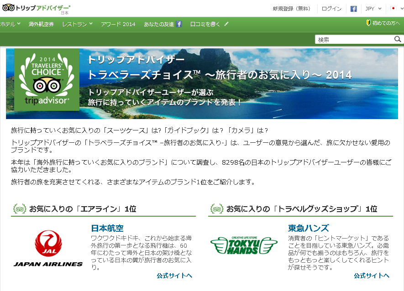The image size is (404, 291).
Task: Open the 海外航空券 menu item
Action: tap(41, 24)
